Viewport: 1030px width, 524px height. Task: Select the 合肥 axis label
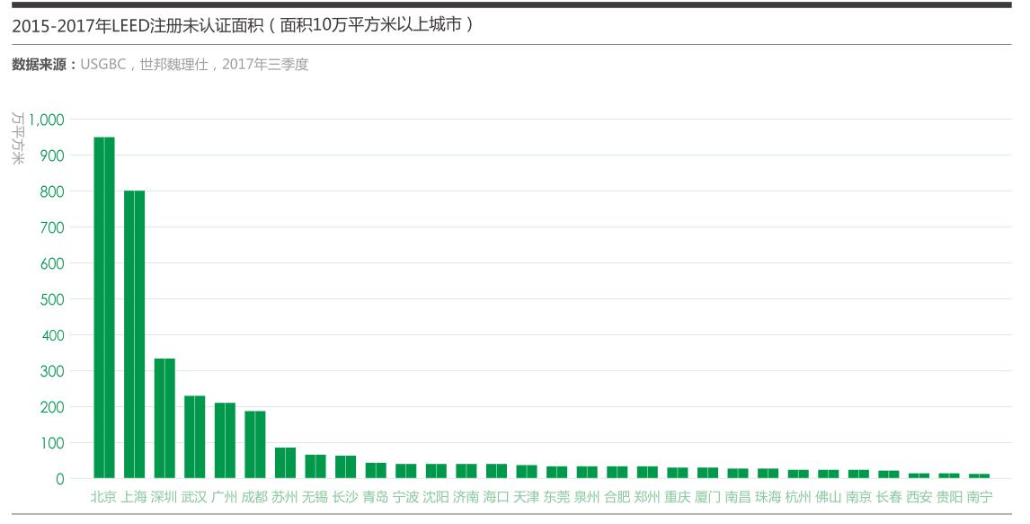click(617, 497)
